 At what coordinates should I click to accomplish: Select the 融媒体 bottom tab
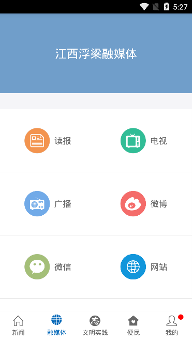[x=56, y=325]
